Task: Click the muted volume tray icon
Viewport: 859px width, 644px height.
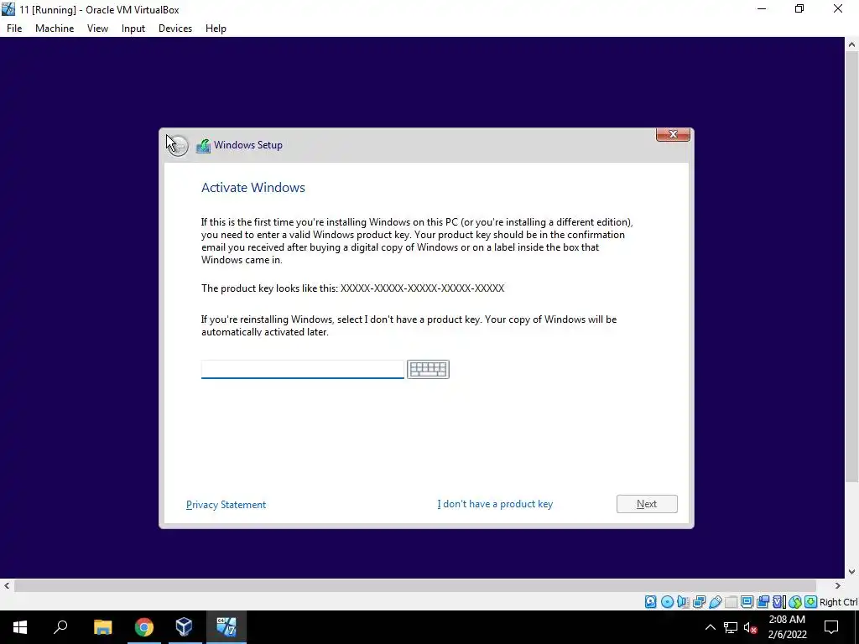Action: point(751,627)
